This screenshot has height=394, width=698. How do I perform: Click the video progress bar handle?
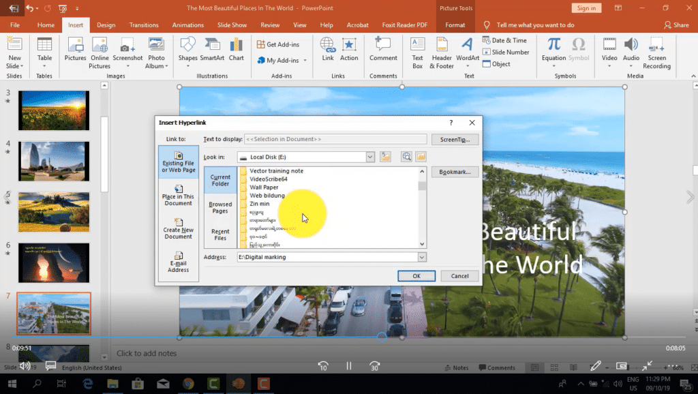pos(382,337)
